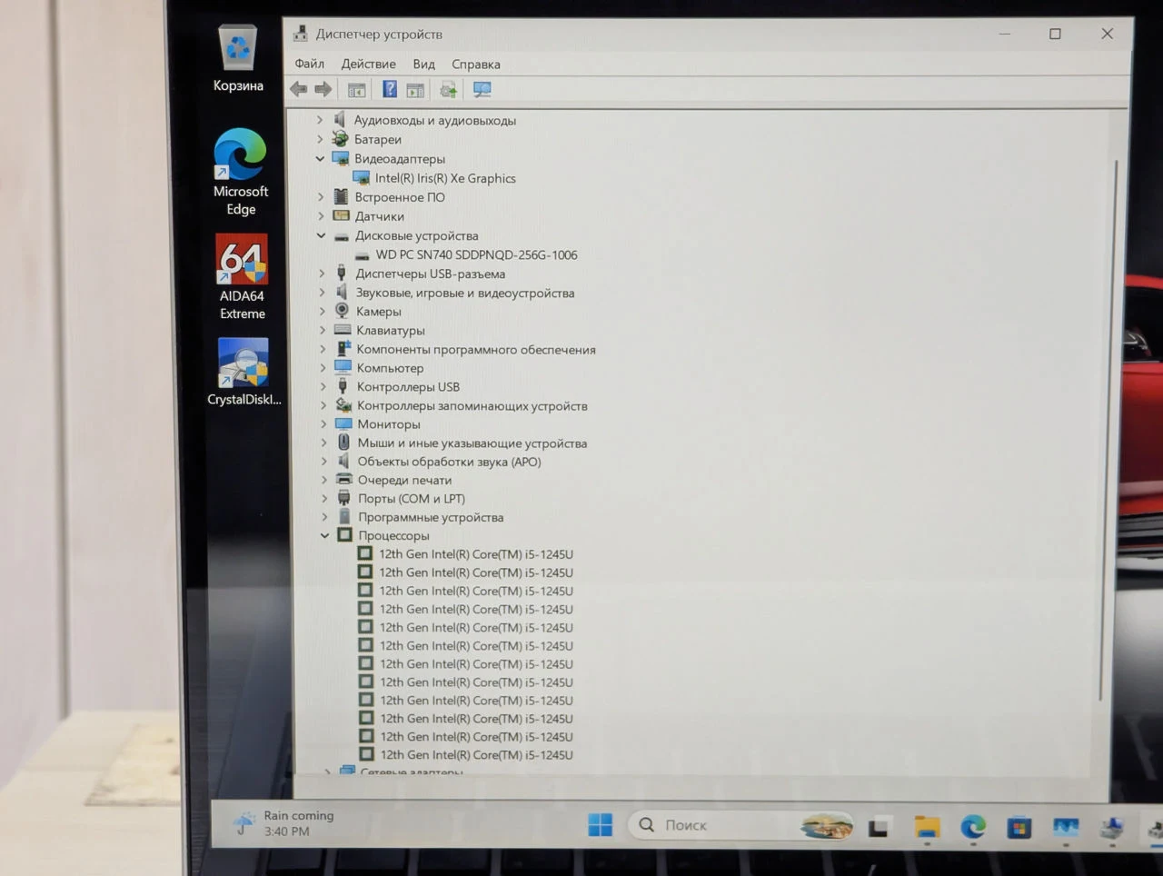Click the Update driver toolbar icon

click(x=448, y=89)
